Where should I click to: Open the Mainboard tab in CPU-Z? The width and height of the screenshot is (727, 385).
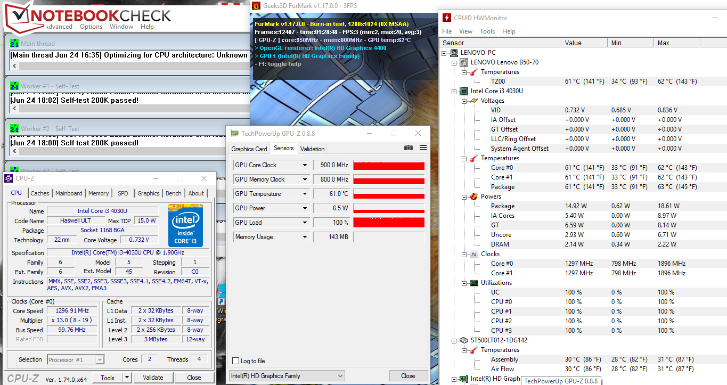click(69, 193)
